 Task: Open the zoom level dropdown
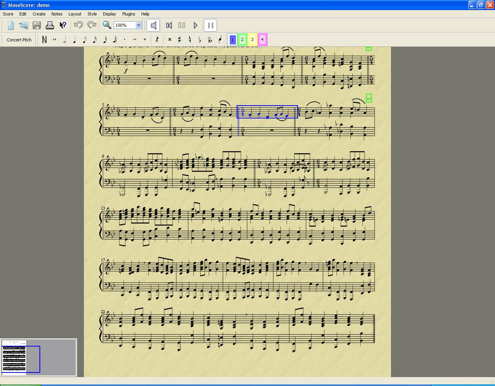tap(138, 26)
